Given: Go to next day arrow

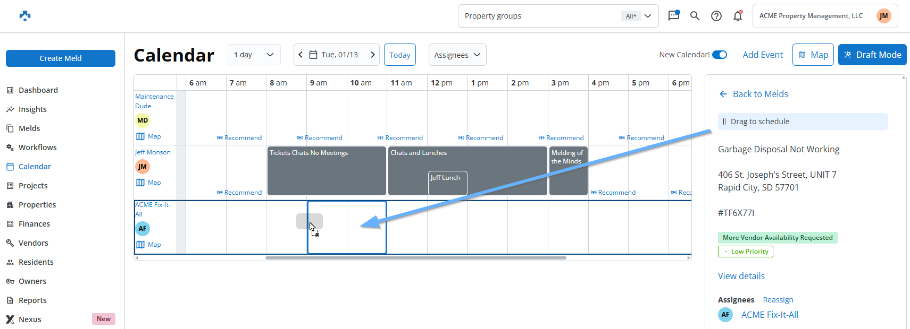Looking at the screenshot, I should point(372,55).
